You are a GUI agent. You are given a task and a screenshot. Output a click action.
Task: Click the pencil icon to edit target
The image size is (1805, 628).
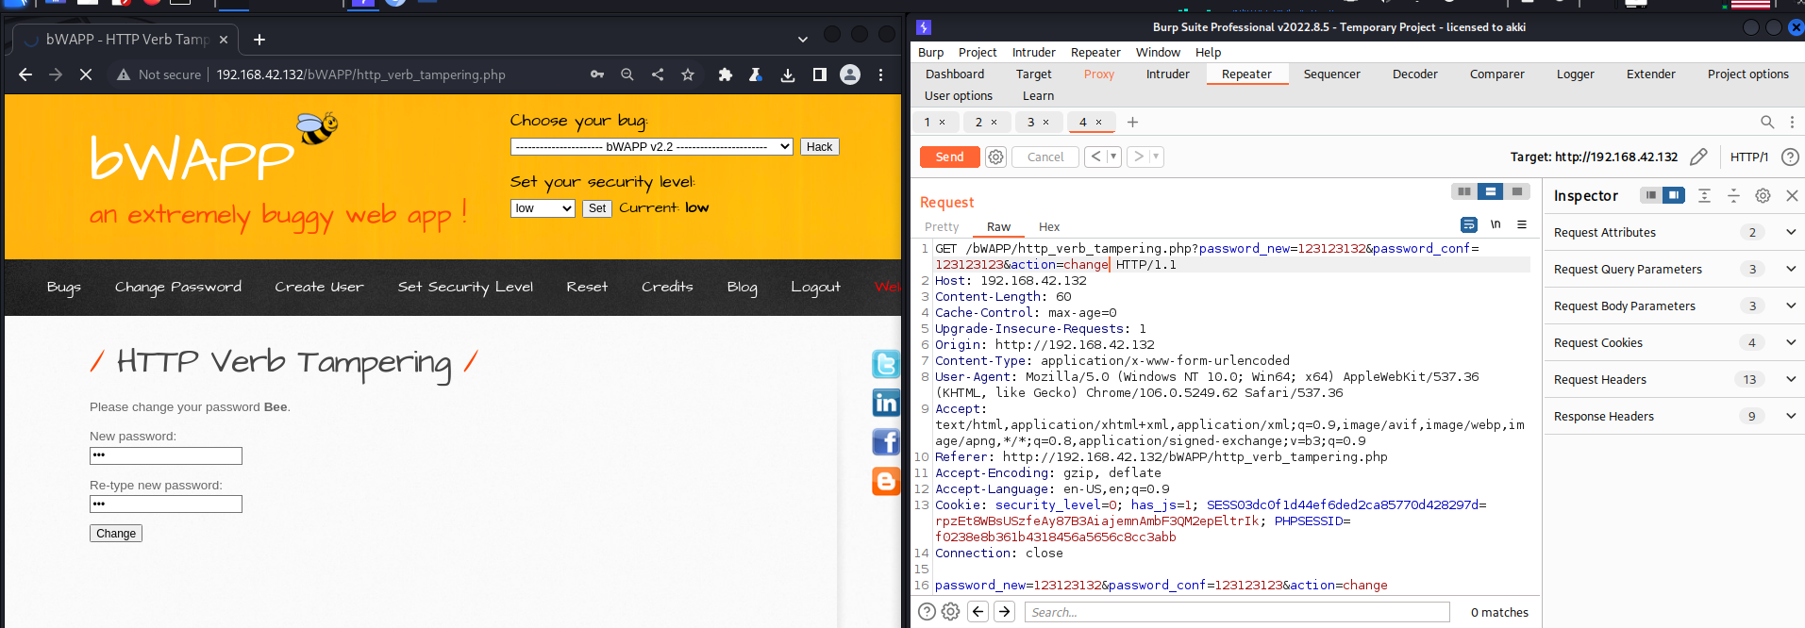[x=1698, y=157]
